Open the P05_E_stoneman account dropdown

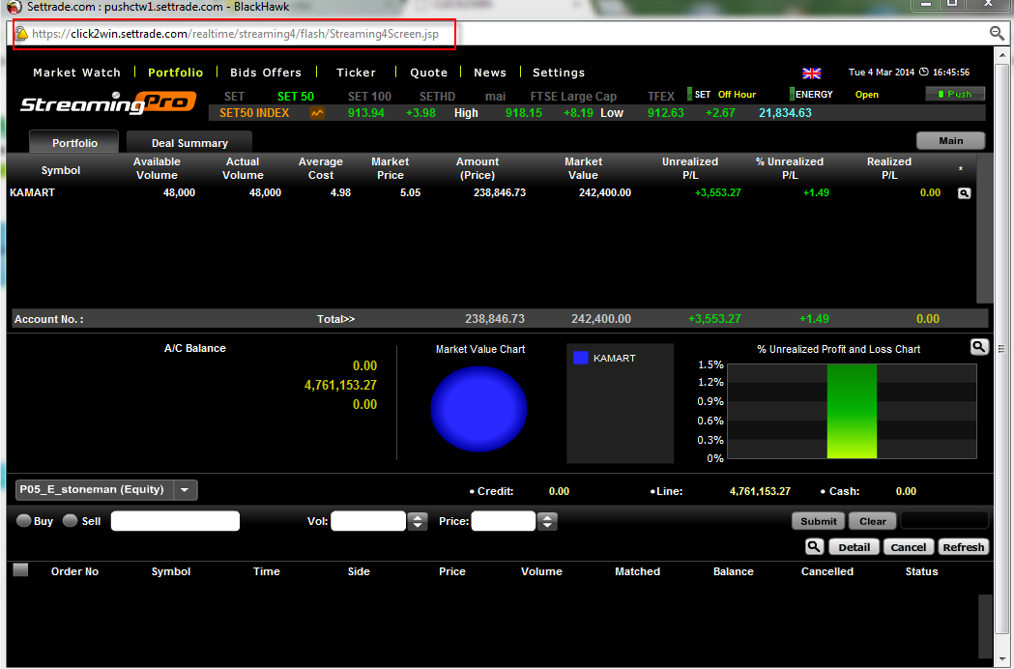click(185, 490)
